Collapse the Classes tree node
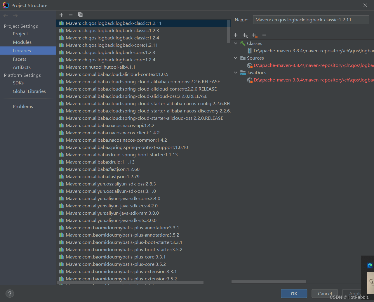The width and height of the screenshot is (374, 302). pyautogui.click(x=236, y=43)
